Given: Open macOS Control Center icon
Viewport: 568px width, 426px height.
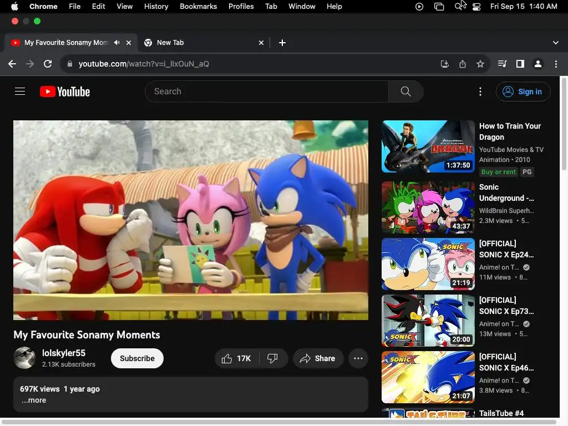Looking at the screenshot, I should [x=476, y=7].
